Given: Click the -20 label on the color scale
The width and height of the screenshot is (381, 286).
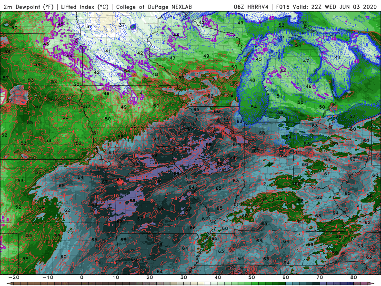Looking at the screenshot, I should [13, 277].
